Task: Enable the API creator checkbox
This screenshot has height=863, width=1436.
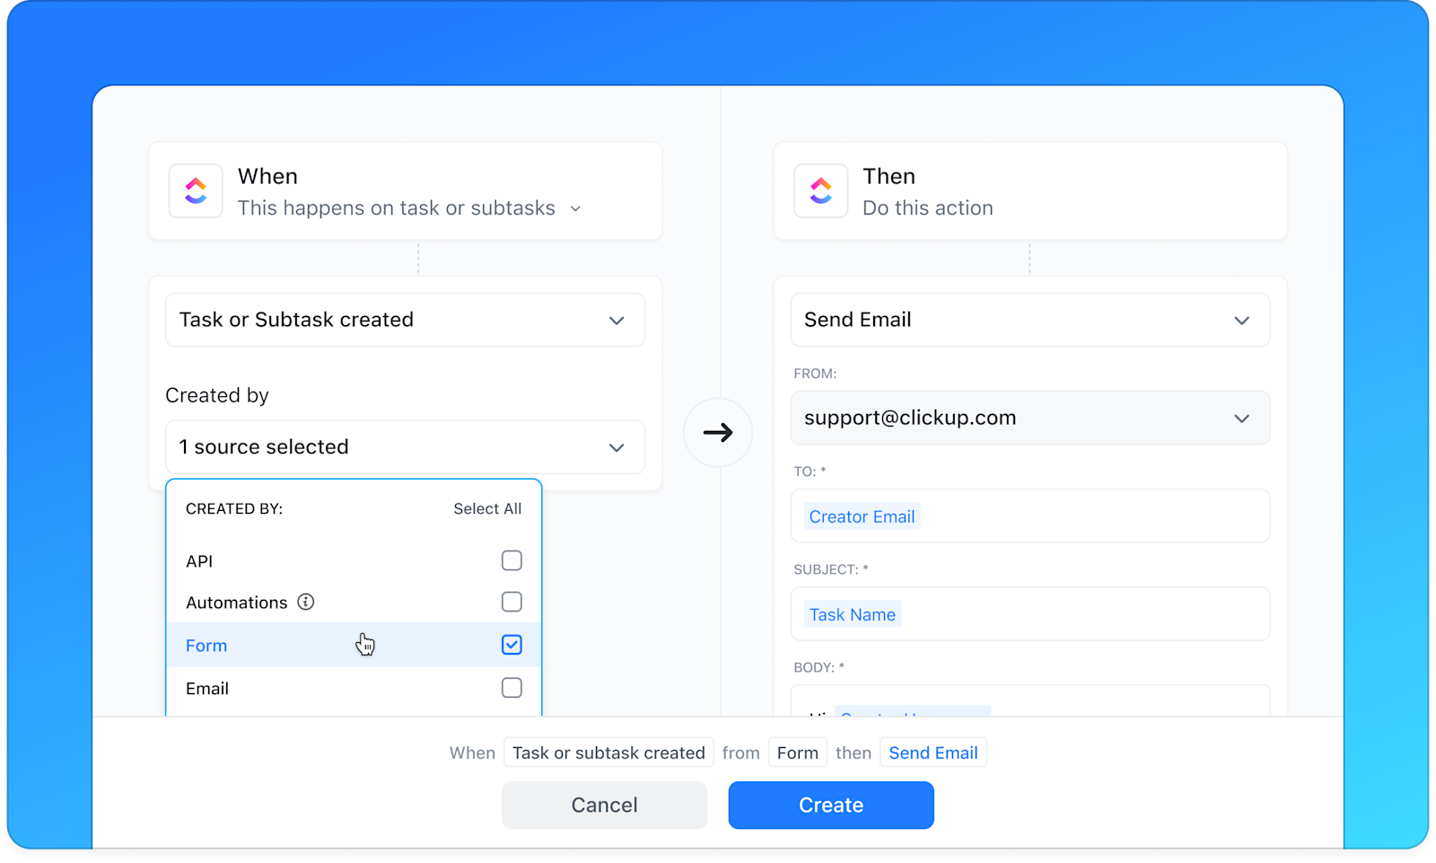Action: pyautogui.click(x=512, y=559)
